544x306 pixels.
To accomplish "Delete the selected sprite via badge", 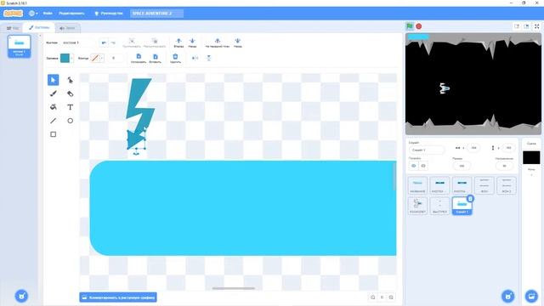I will [470, 198].
